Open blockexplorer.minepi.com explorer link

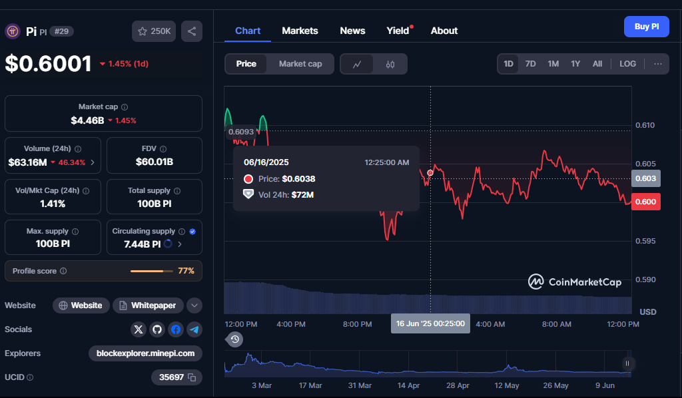click(145, 353)
